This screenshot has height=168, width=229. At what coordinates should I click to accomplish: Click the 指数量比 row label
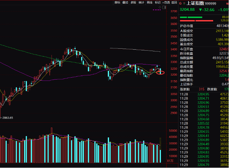click(x=186, y=80)
